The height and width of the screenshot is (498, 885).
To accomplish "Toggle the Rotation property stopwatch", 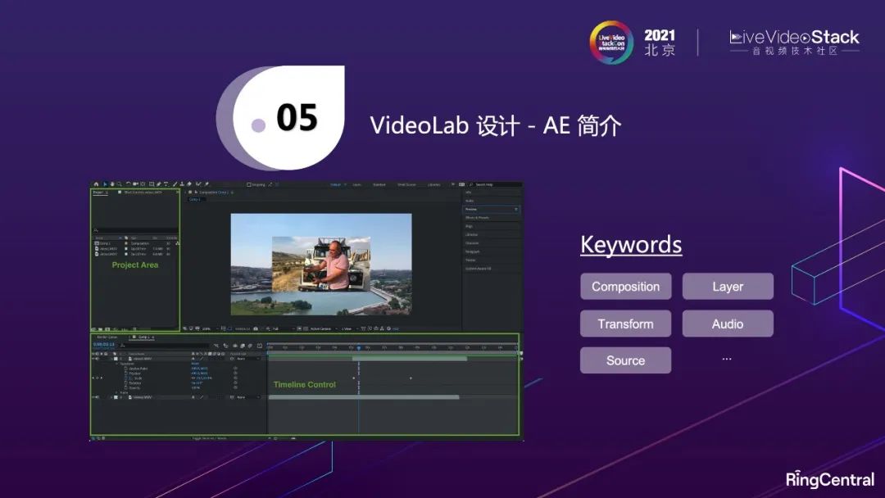I will [126, 383].
